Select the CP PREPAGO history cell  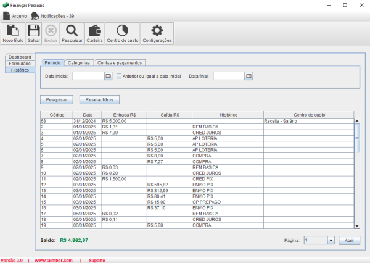coord(228,202)
